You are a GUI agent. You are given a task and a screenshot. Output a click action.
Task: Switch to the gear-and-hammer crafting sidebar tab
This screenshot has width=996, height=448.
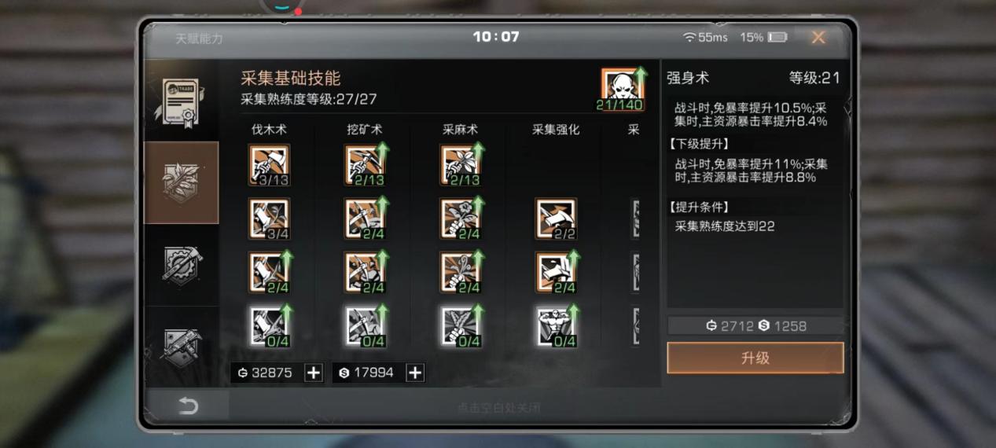pos(182,266)
